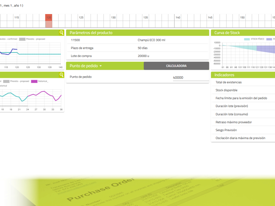Click 'Fecha límite para la emisión del pedido' row

click(243, 98)
